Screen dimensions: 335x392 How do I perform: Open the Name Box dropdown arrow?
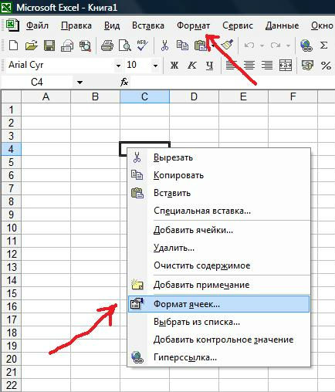[80, 83]
